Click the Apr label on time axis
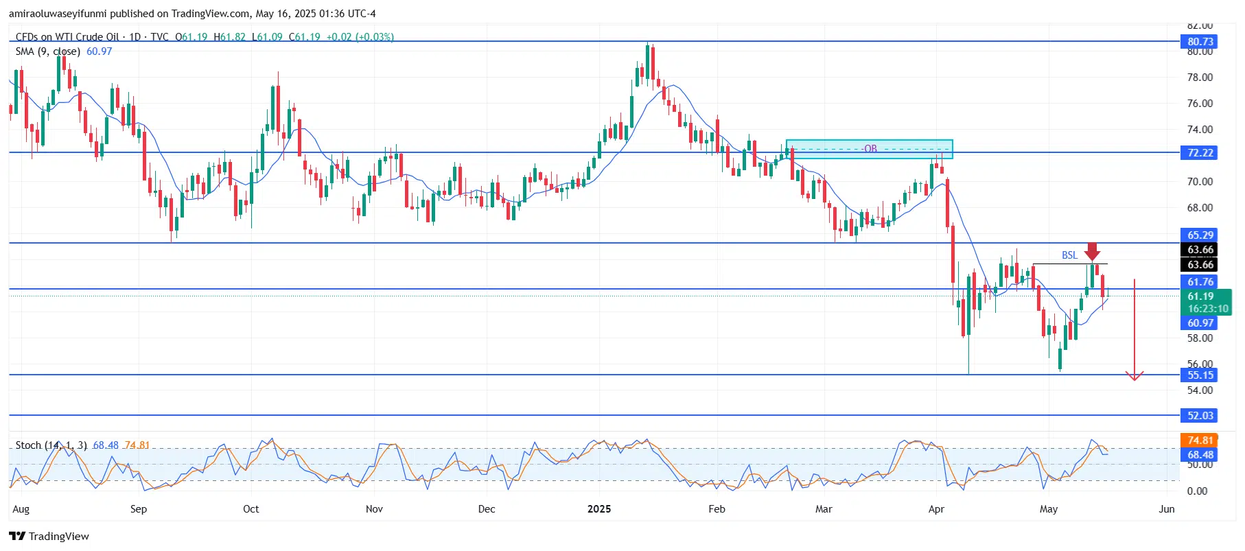The width and height of the screenshot is (1245, 551). coord(936,509)
